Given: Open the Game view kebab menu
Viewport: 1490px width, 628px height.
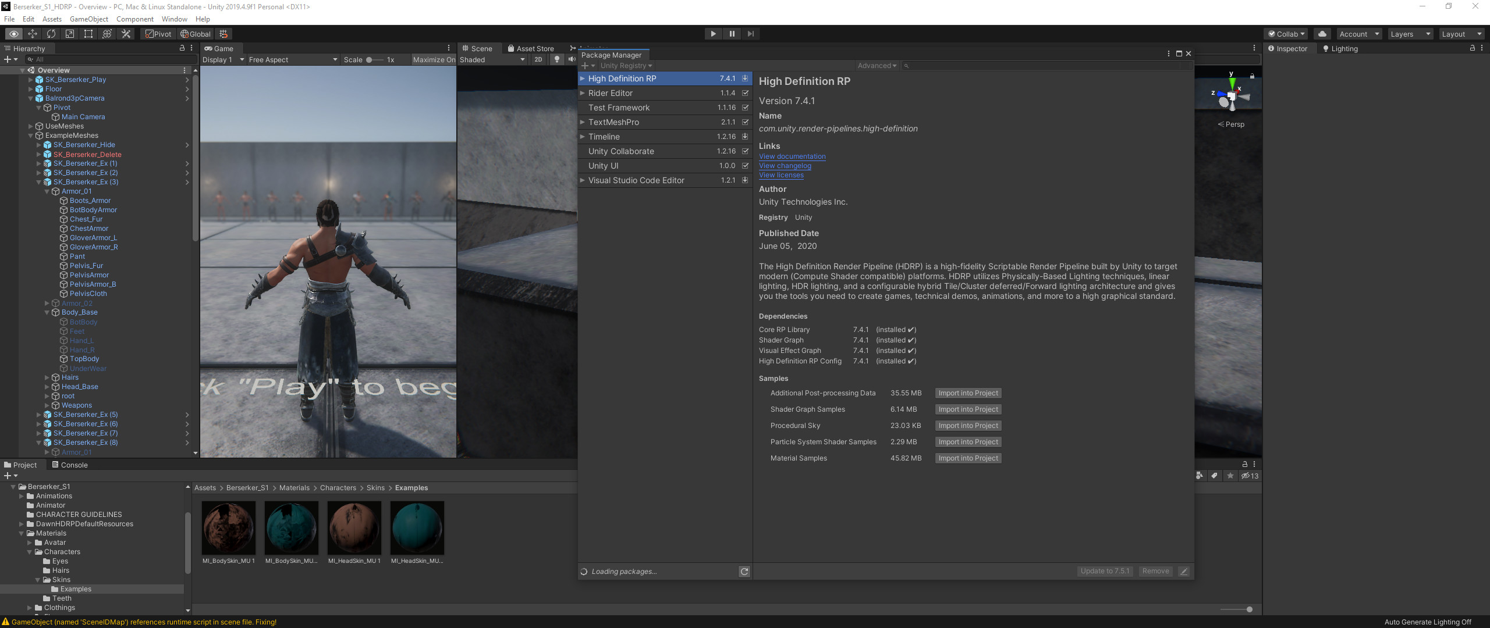Looking at the screenshot, I should 449,48.
